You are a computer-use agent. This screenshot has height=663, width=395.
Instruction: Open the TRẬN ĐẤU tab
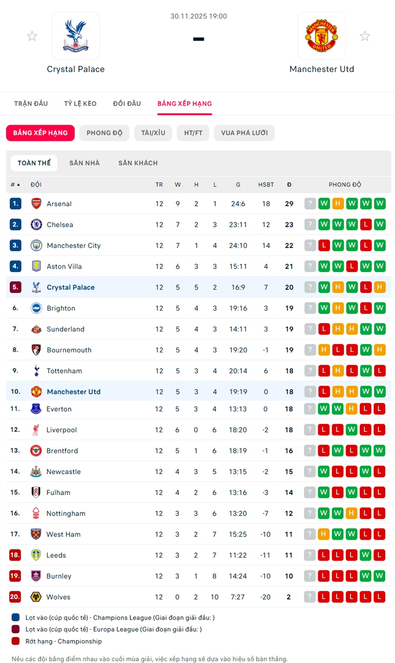tap(31, 103)
